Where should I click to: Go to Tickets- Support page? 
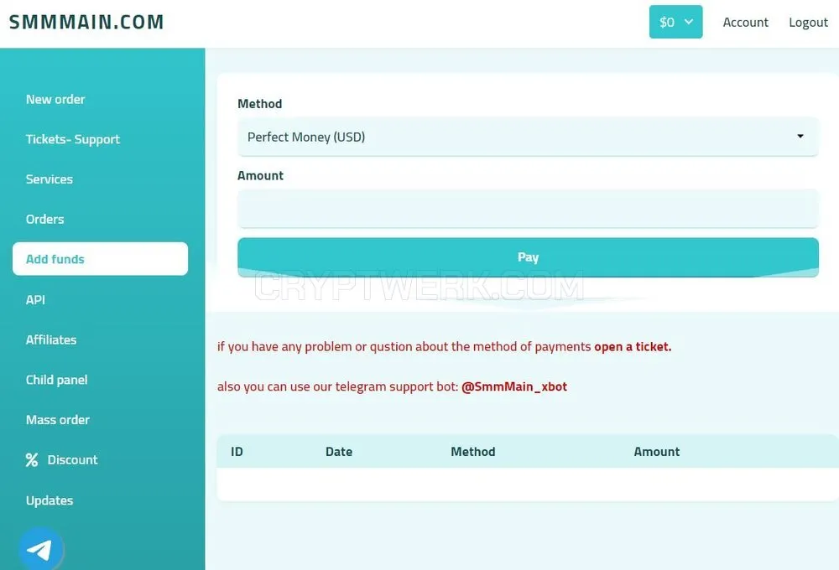73,139
